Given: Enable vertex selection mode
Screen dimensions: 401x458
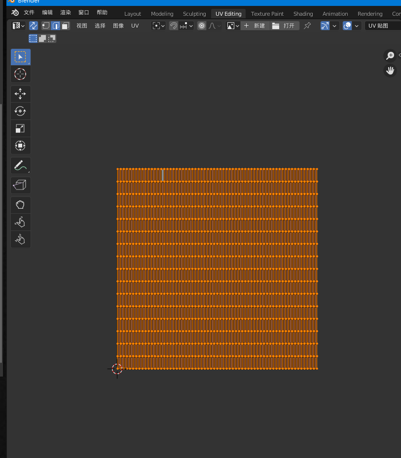Looking at the screenshot, I should coord(46,26).
